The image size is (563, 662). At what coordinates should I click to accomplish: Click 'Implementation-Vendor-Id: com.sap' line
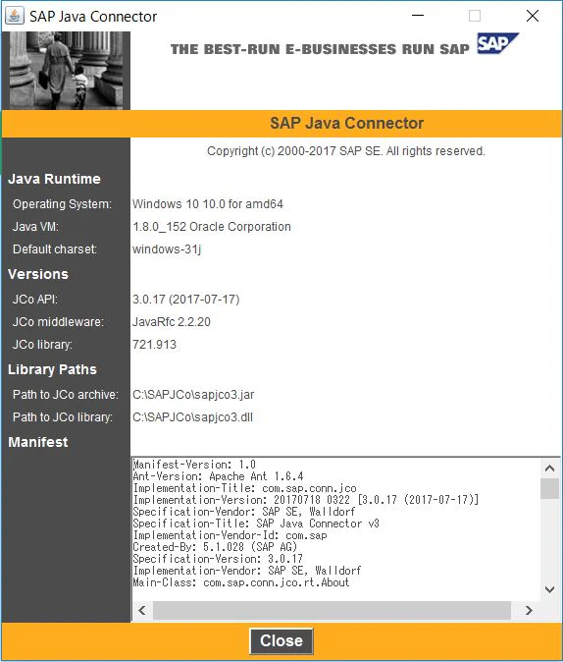(230, 535)
